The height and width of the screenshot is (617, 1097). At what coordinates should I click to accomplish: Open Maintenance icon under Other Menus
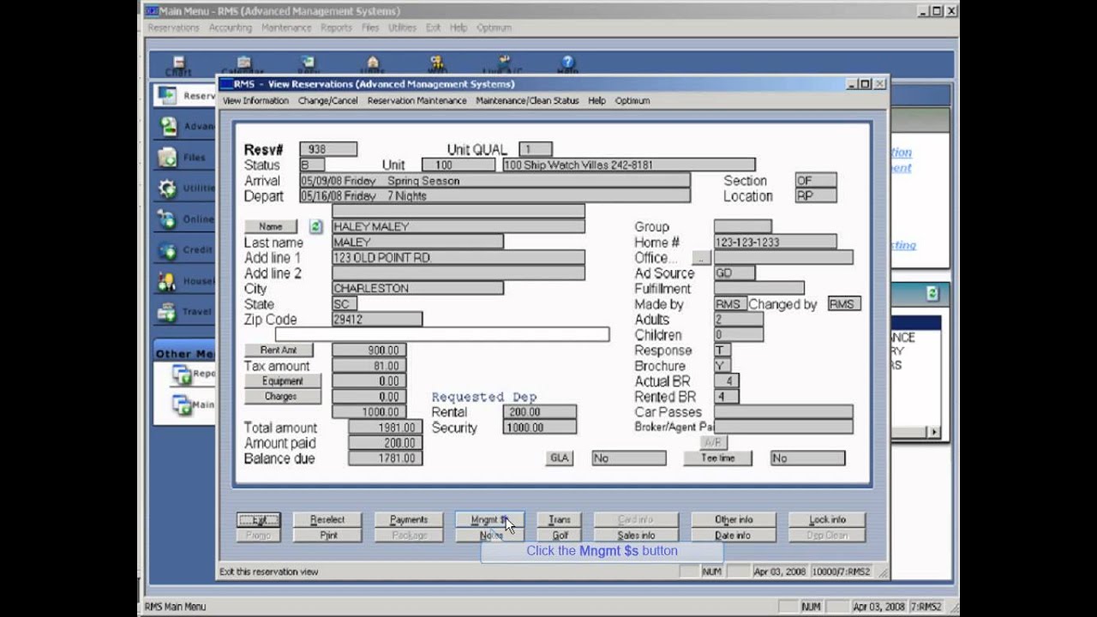point(182,404)
